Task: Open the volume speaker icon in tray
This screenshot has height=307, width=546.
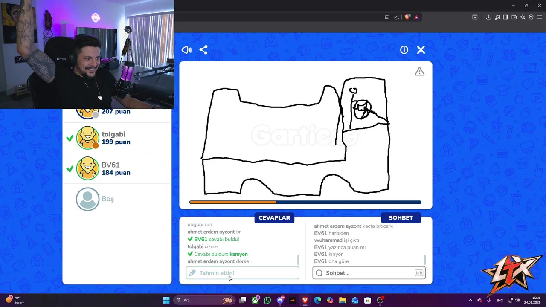Action: (x=517, y=300)
